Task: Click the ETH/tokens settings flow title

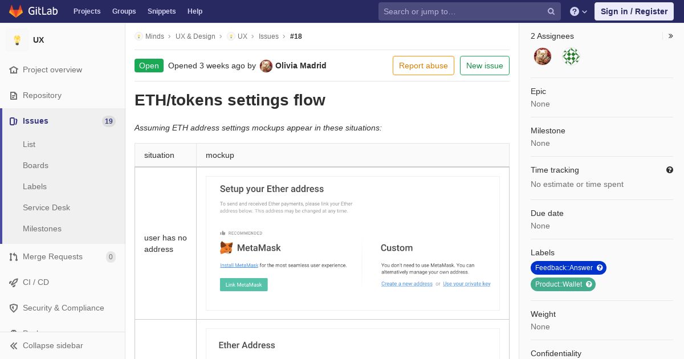Action: point(230,100)
